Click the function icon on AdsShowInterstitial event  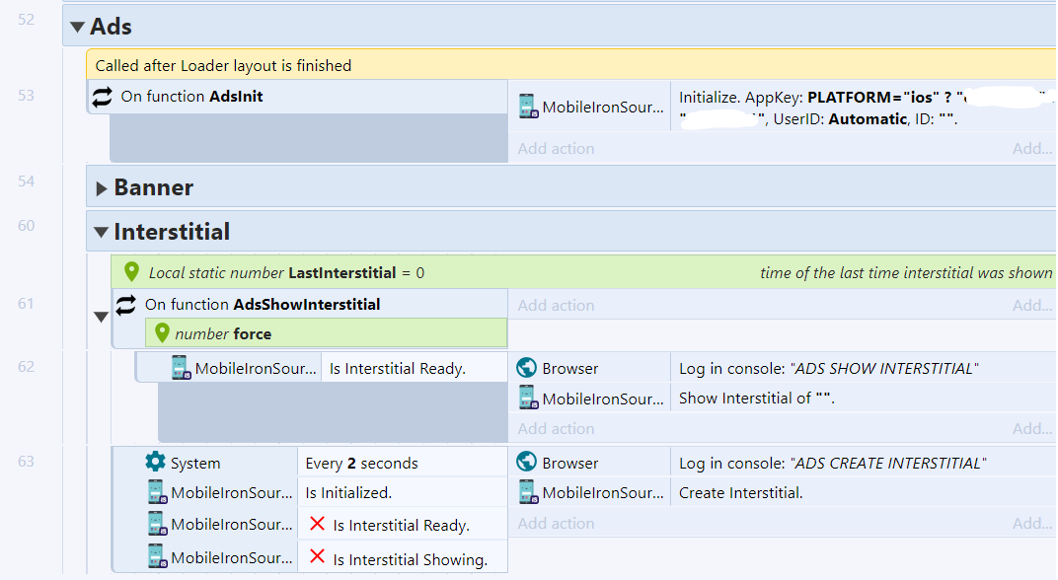tap(125, 304)
